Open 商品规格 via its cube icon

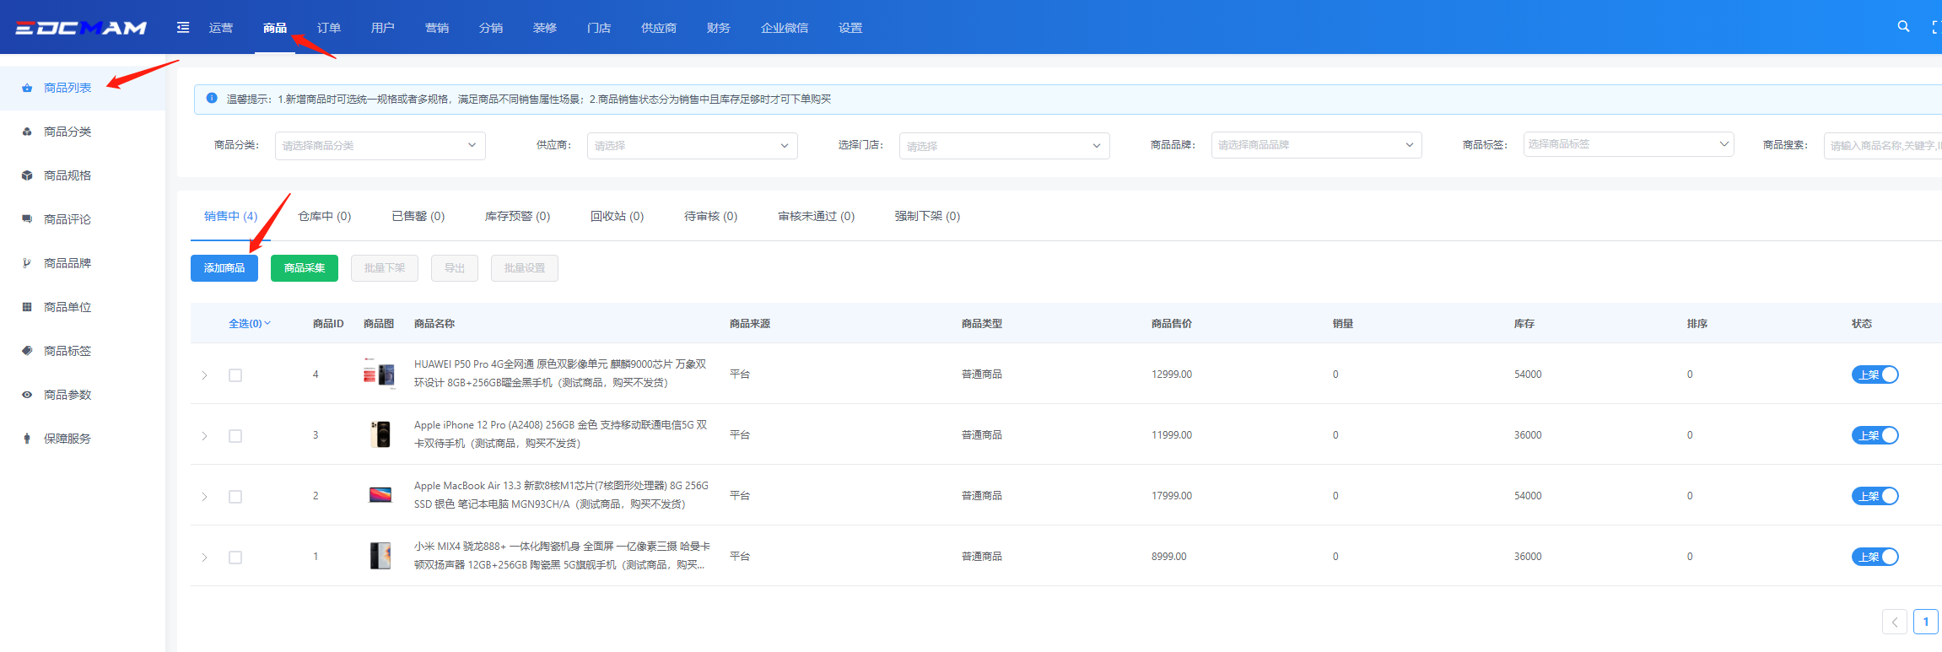tap(27, 175)
